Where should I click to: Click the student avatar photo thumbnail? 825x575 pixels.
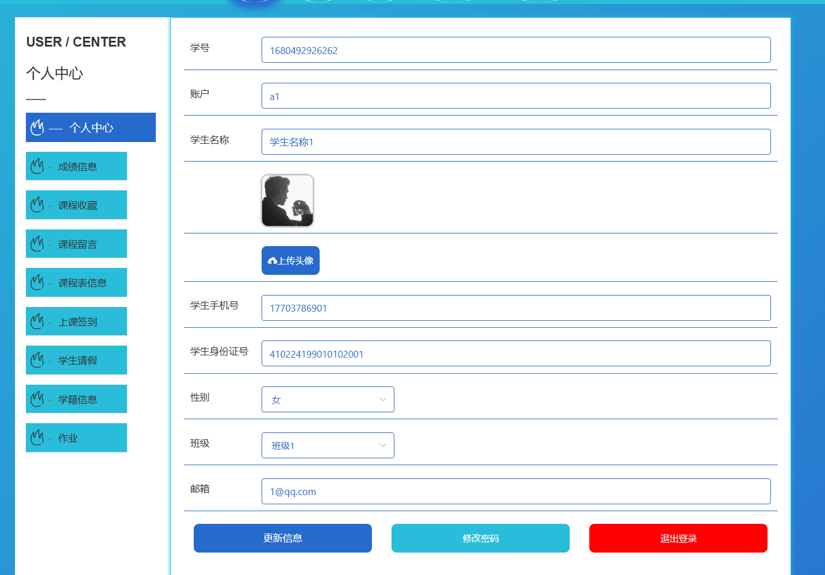[287, 201]
